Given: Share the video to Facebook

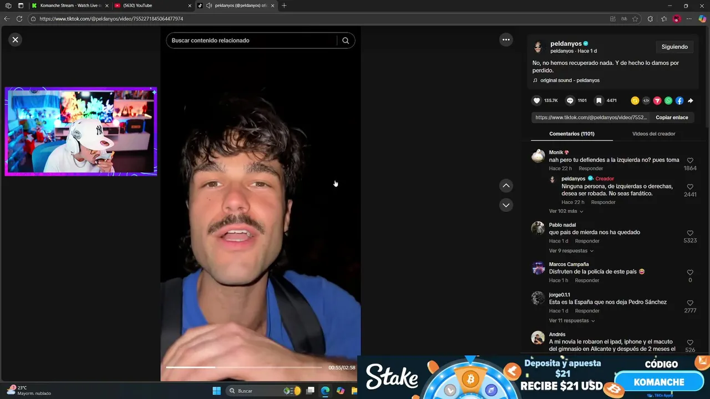Looking at the screenshot, I should [679, 101].
